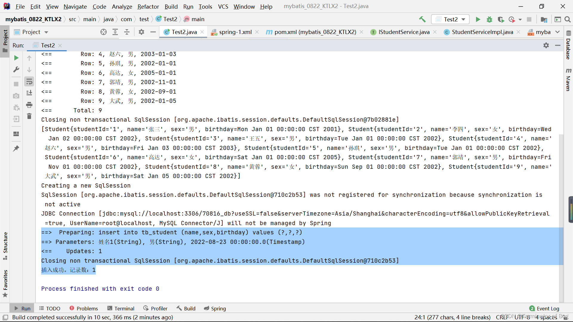This screenshot has width=573, height=322.
Task: Toggle Soft-Wrap in the console
Action: click(x=29, y=82)
